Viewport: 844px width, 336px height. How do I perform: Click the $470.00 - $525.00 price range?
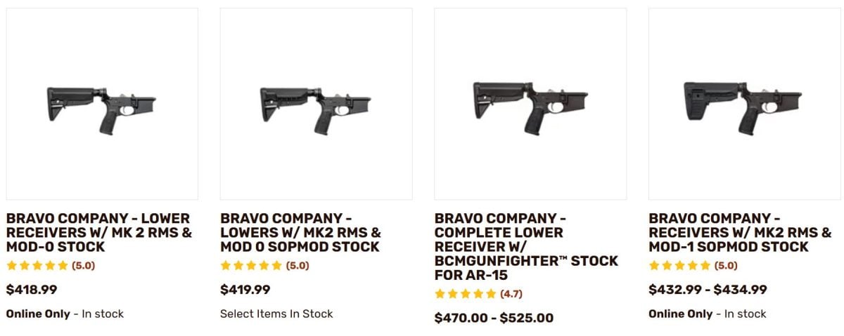(494, 318)
